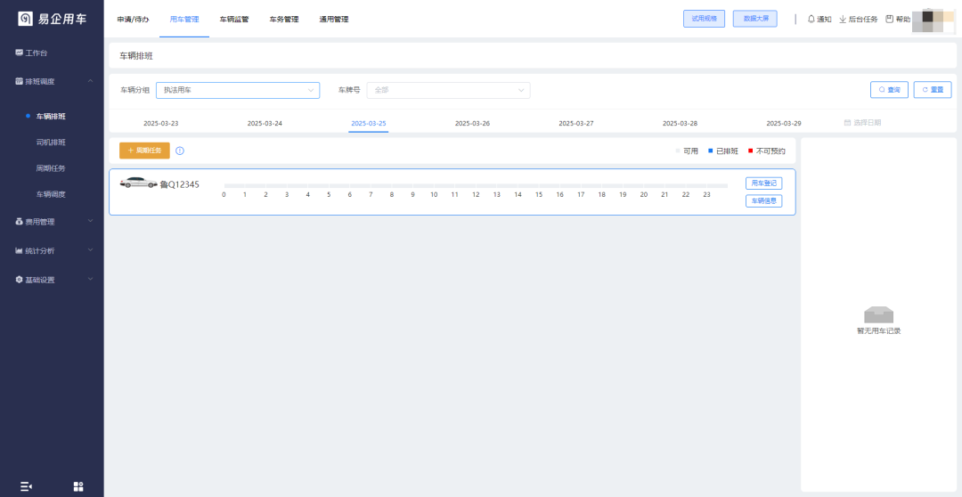Collapse sidebar using bottom-left menu icon

point(26,486)
